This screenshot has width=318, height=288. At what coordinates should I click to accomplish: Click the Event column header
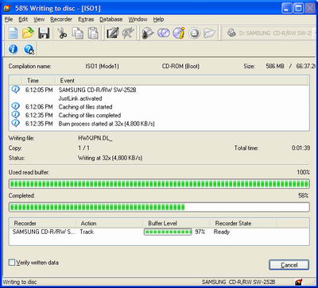pyautogui.click(x=181, y=80)
